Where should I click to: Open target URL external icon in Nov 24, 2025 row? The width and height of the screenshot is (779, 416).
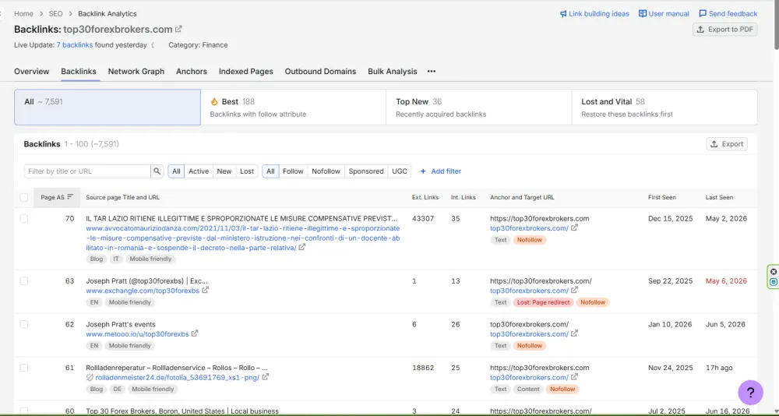[574, 377]
